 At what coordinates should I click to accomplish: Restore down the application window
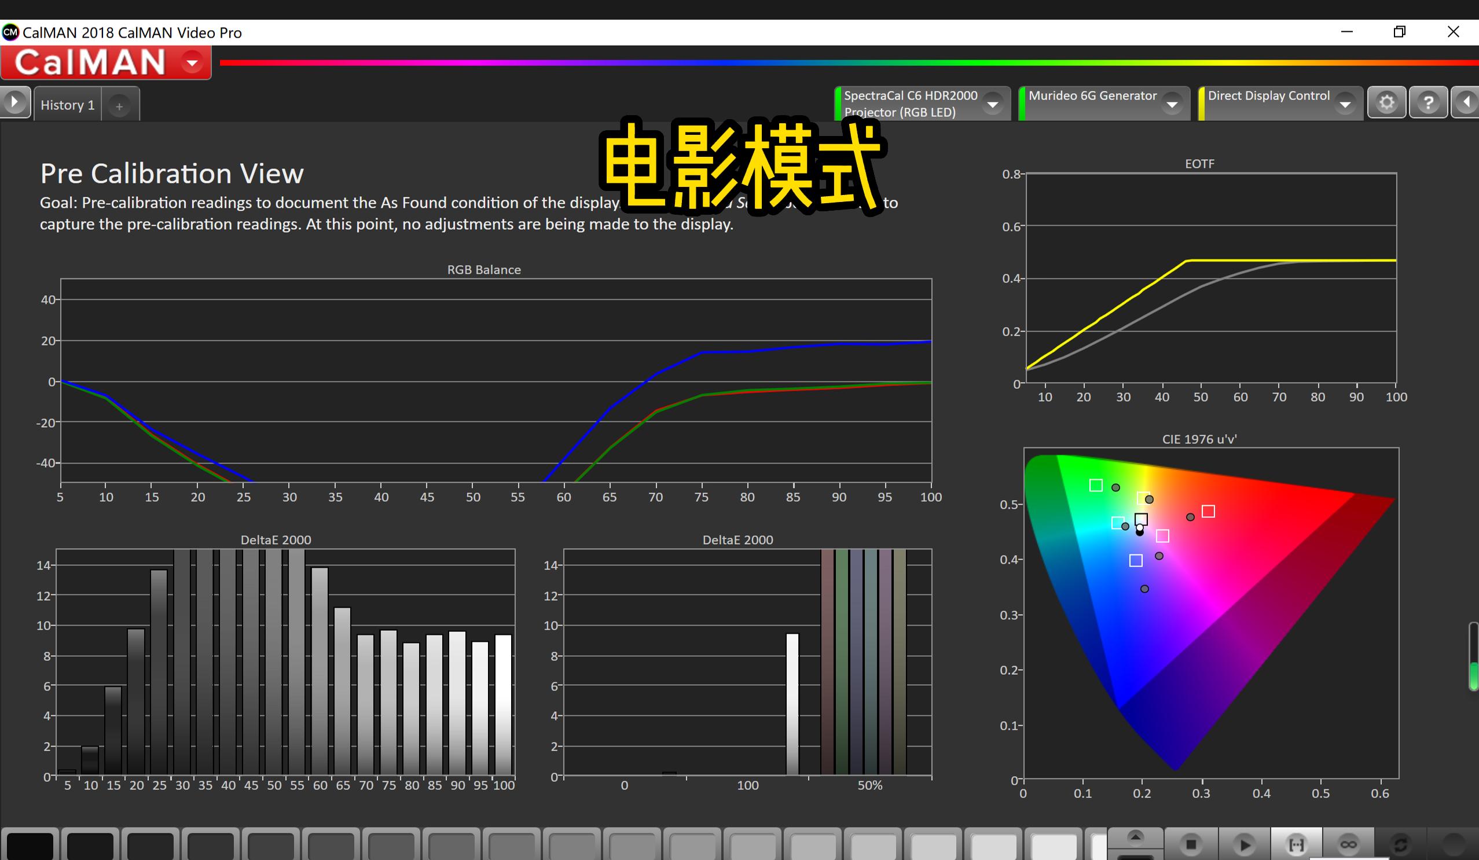[1400, 32]
